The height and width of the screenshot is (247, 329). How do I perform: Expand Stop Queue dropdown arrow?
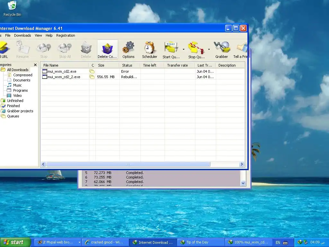[x=209, y=50]
